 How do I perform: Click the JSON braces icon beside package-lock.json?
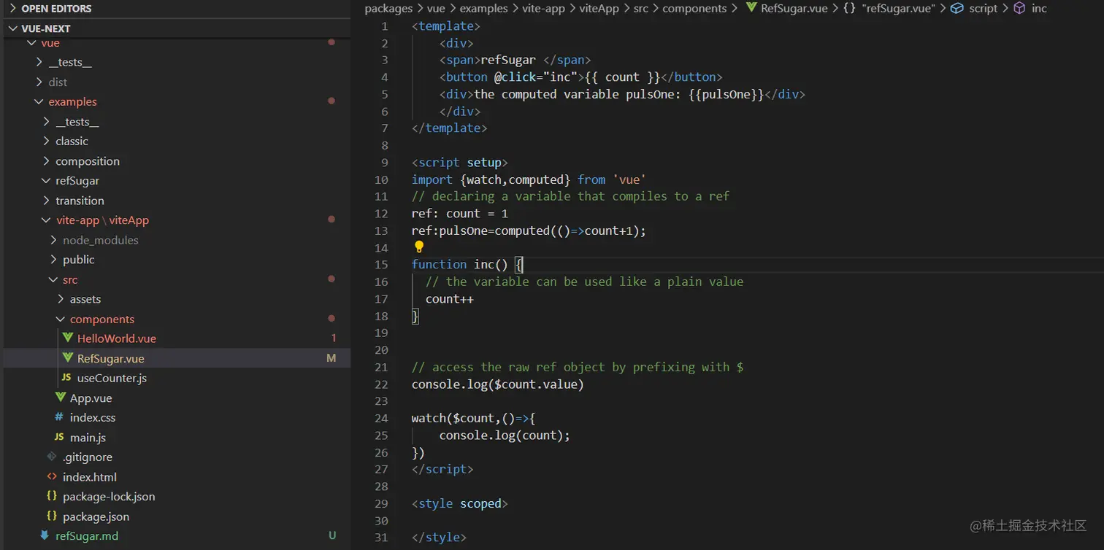52,496
